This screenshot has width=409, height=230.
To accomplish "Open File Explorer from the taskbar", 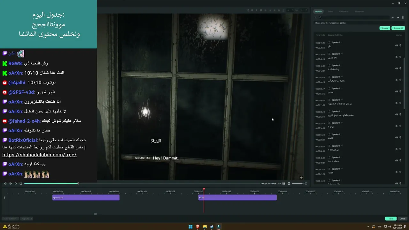I will pos(204,226).
